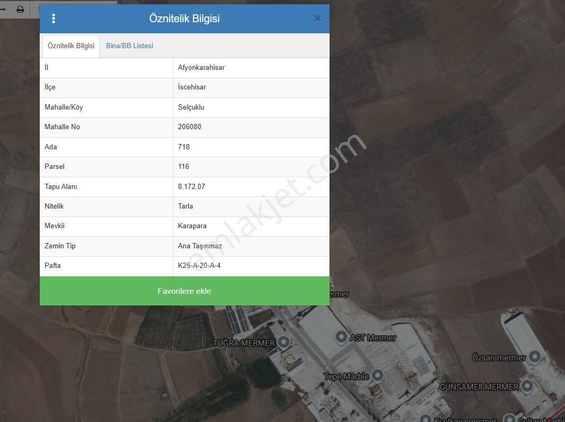The width and height of the screenshot is (565, 422).
Task: Click the Mevkii value Karapara
Action: point(193,226)
